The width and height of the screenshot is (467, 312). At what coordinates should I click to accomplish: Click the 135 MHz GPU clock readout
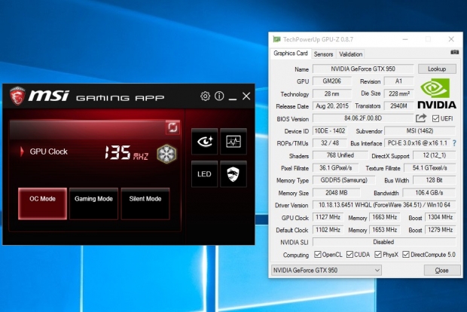(x=127, y=153)
